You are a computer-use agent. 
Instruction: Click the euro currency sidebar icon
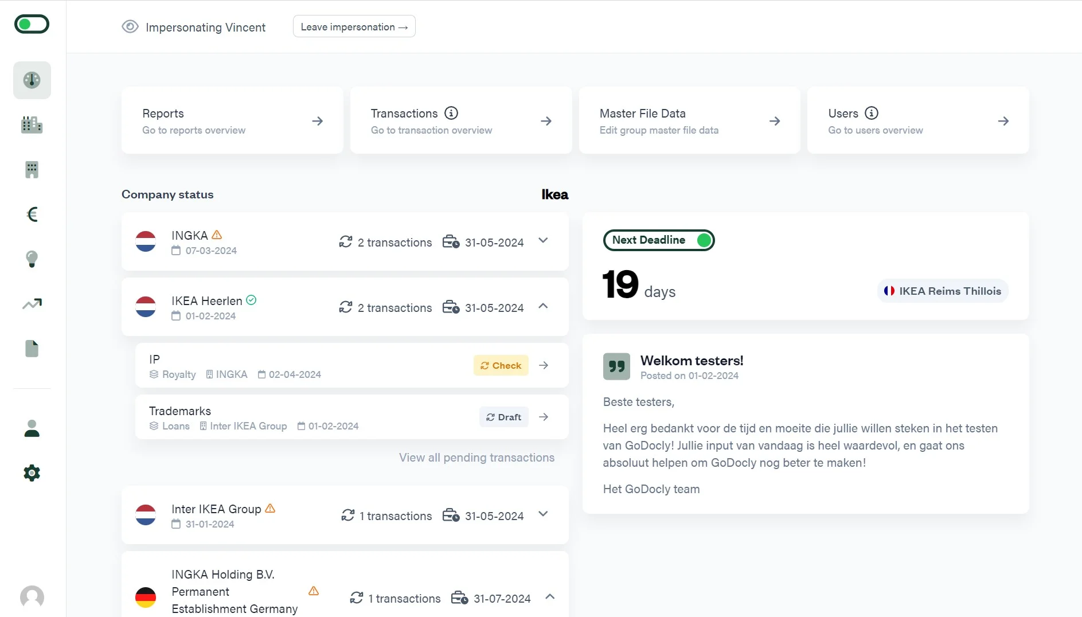[32, 214]
